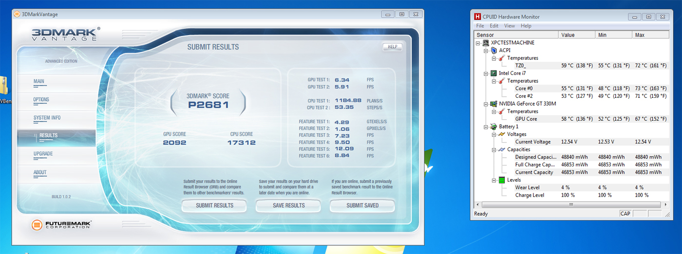This screenshot has width=682, height=254.
Task: Click the XPCTESTMACHINE computer icon
Action: [x=486, y=43]
